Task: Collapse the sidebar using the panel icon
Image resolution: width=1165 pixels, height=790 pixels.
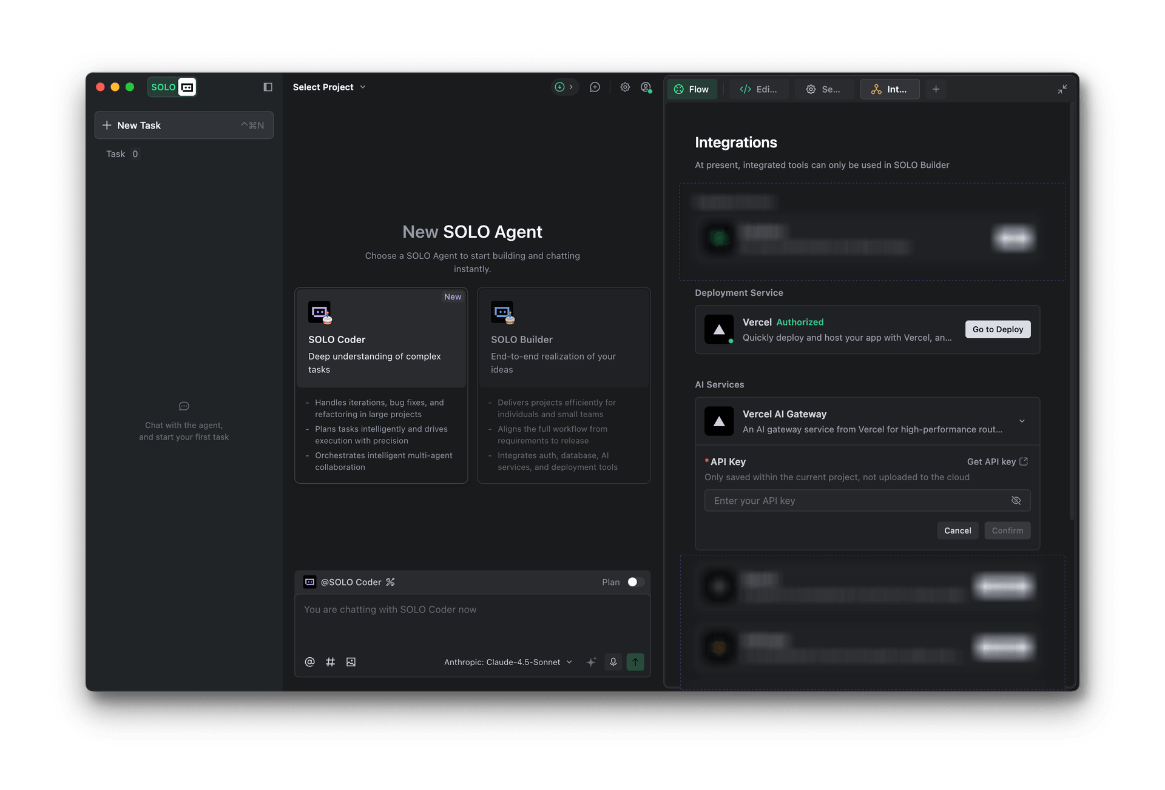Action: pos(268,87)
